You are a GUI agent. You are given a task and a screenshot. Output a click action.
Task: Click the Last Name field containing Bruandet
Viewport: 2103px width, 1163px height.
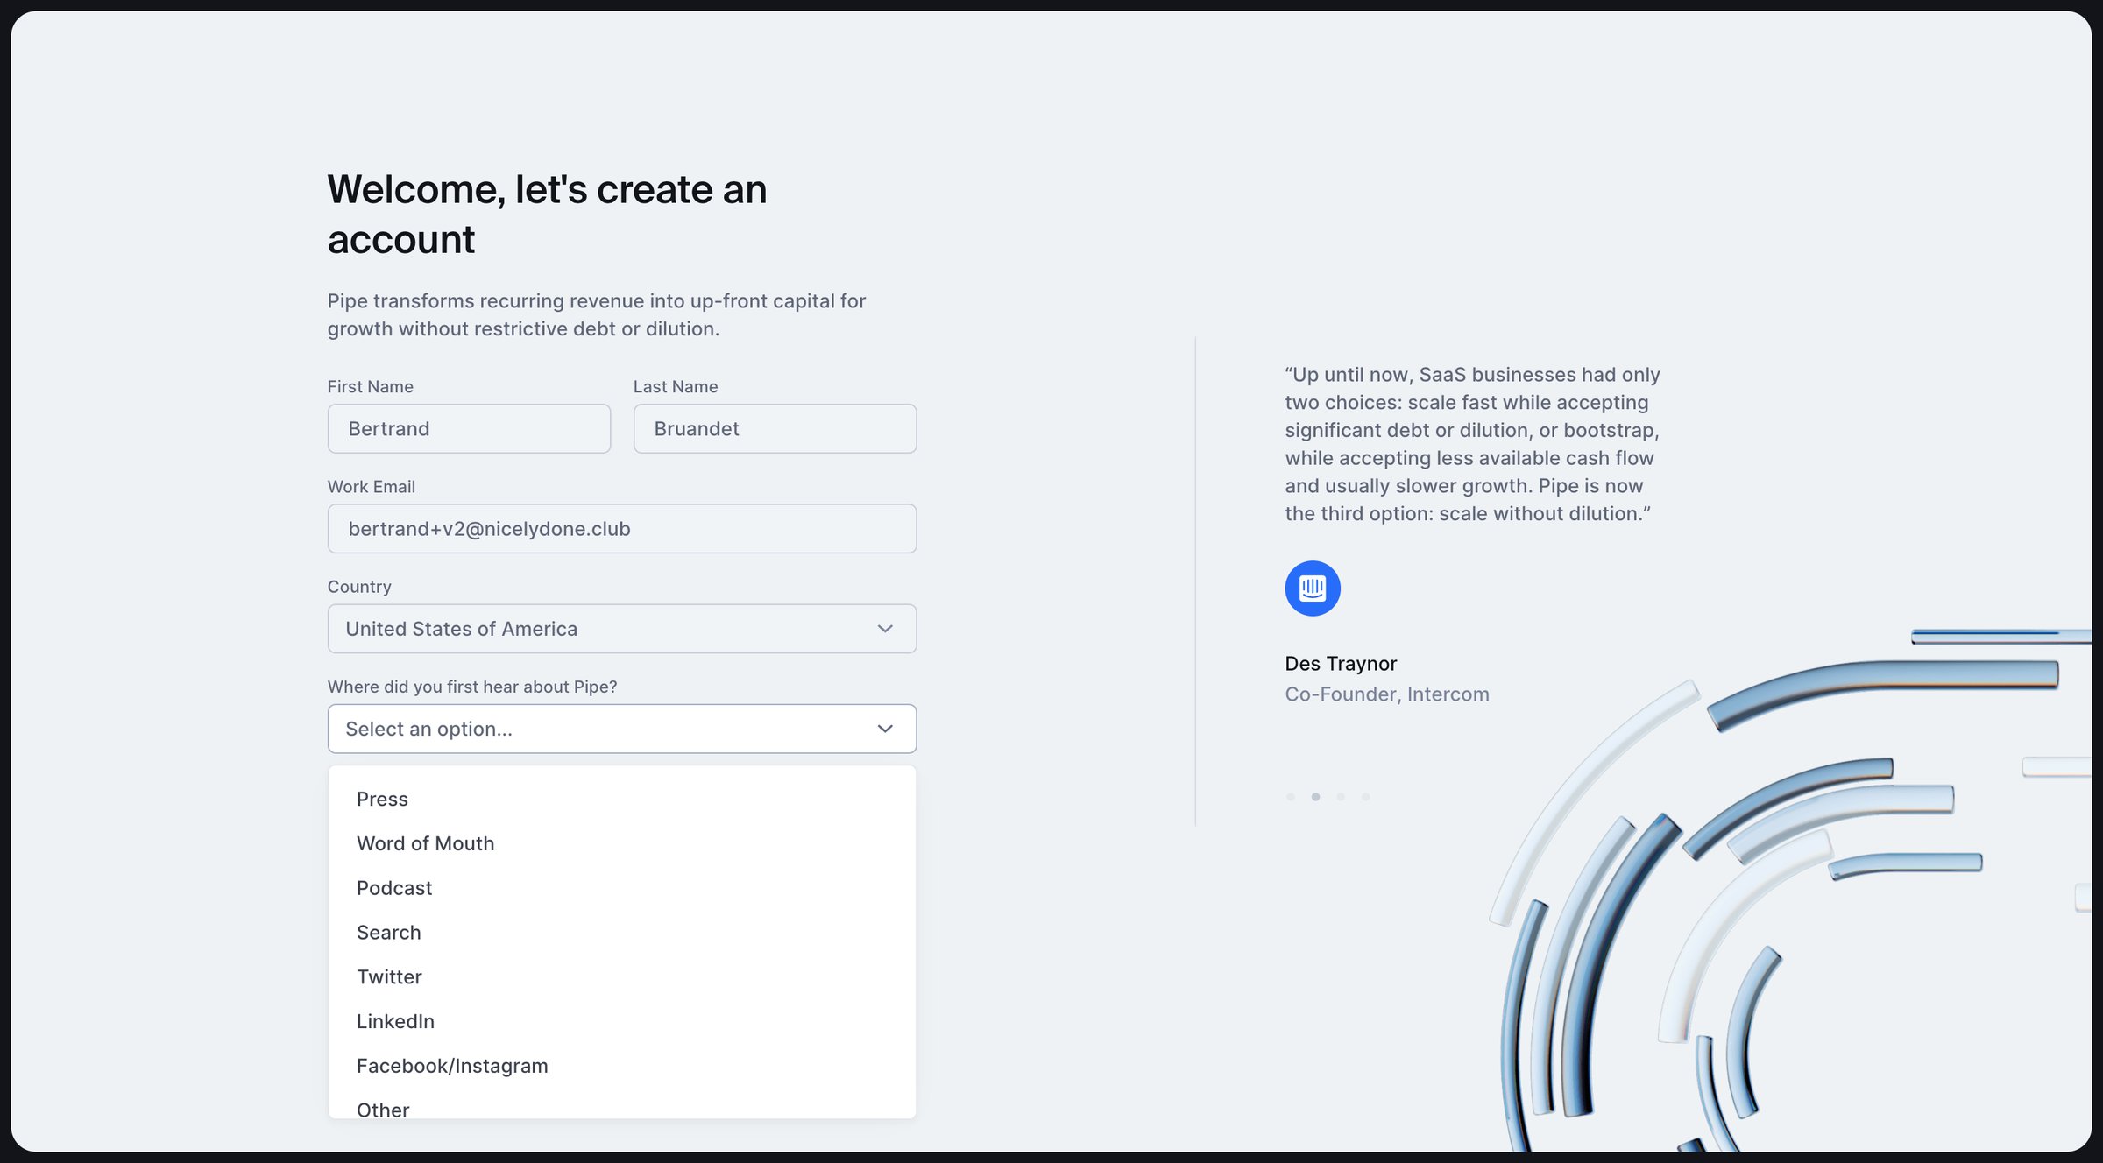tap(775, 428)
